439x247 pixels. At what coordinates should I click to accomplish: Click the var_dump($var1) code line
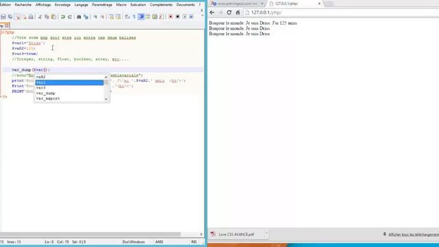(x=31, y=70)
